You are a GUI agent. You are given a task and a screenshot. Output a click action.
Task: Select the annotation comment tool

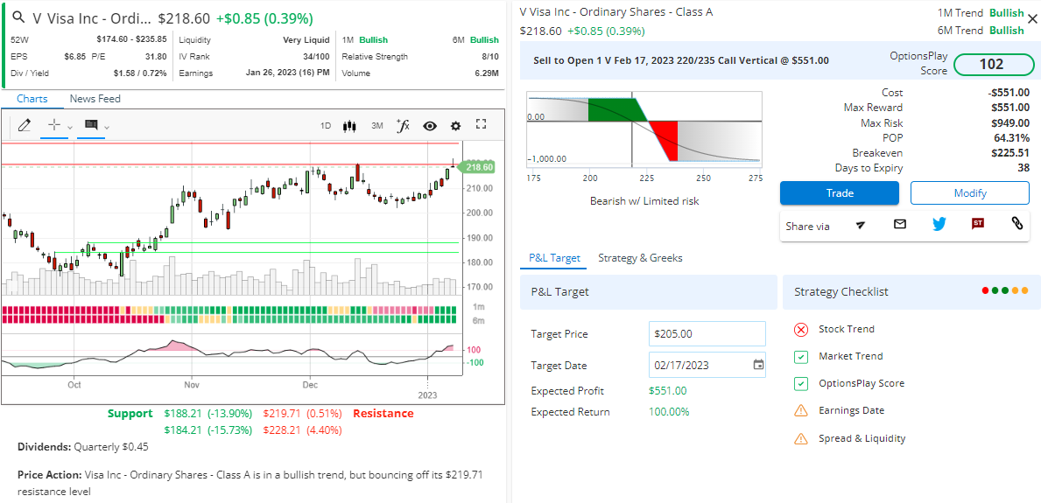click(x=92, y=125)
